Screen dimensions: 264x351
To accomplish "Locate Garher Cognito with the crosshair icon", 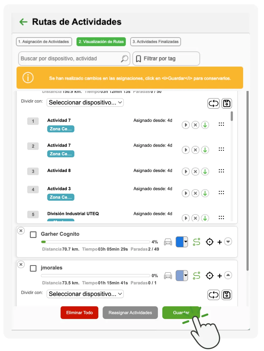I will (210, 242).
